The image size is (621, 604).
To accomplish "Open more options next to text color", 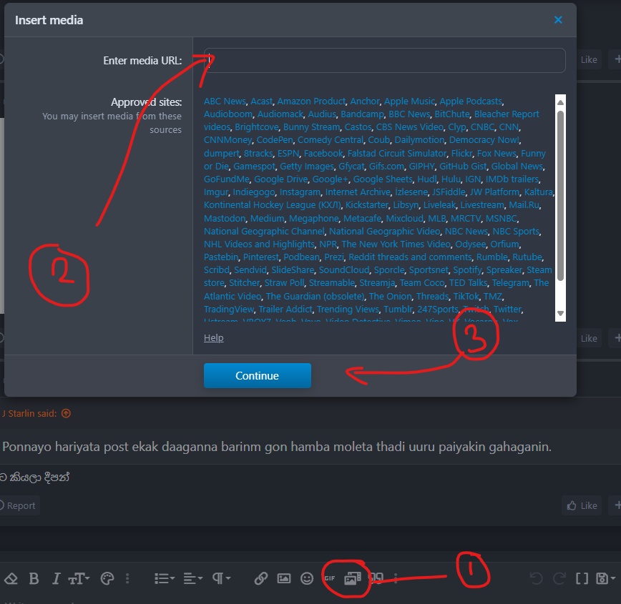I will 127,579.
